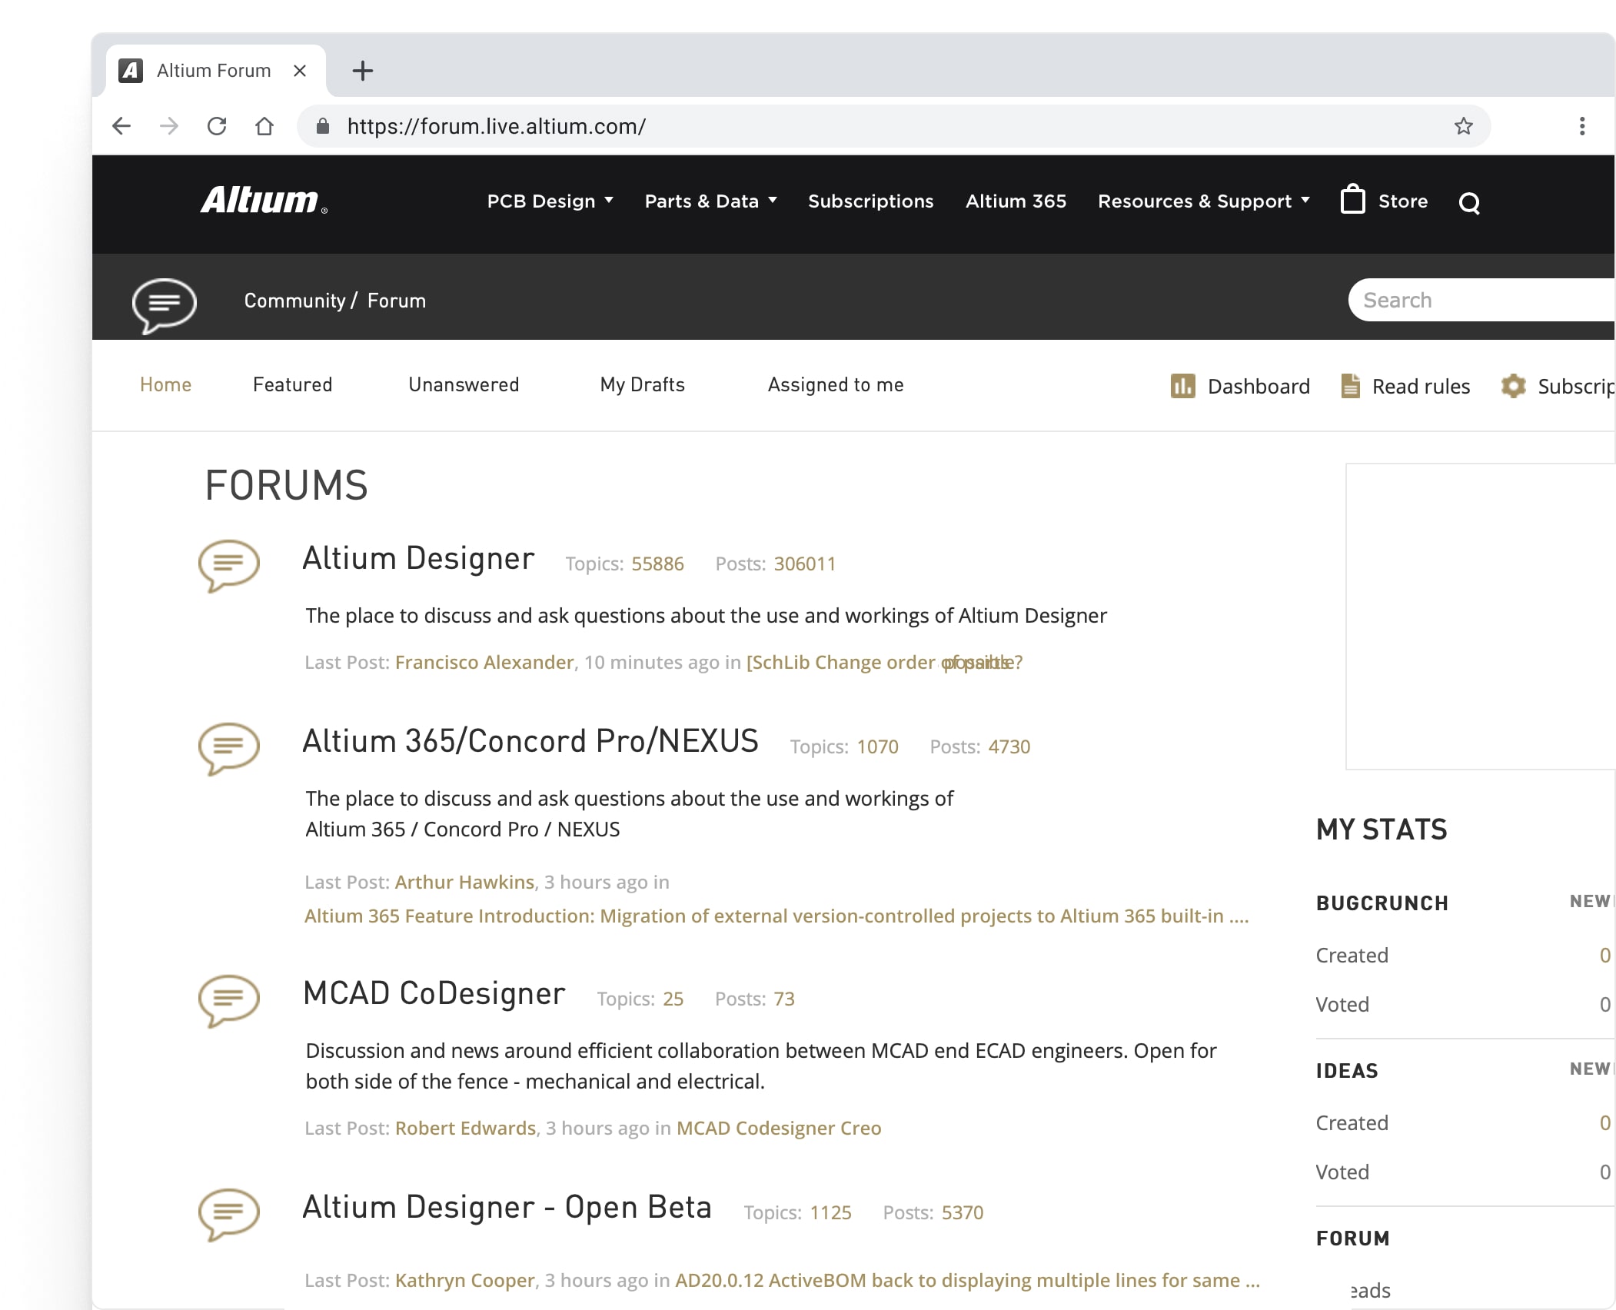The height and width of the screenshot is (1310, 1616).
Task: Expand the PCB Design dropdown
Action: click(x=550, y=201)
